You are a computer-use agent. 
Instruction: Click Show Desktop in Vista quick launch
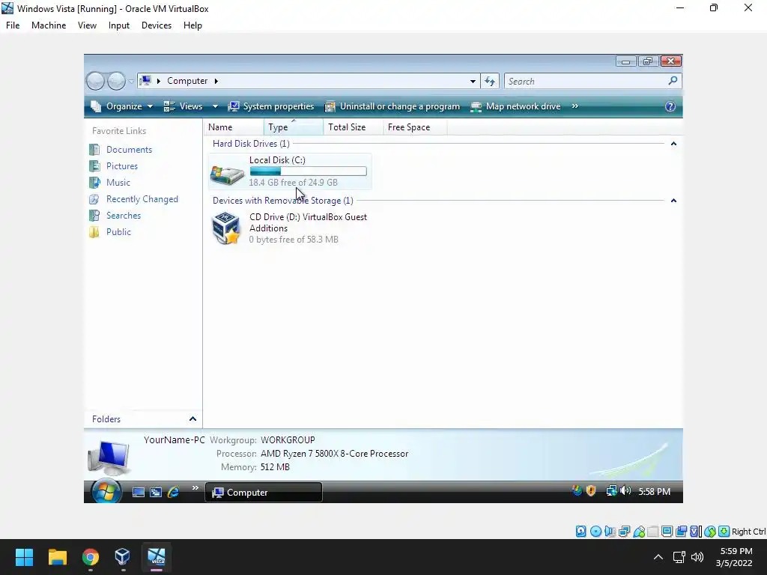pyautogui.click(x=139, y=493)
